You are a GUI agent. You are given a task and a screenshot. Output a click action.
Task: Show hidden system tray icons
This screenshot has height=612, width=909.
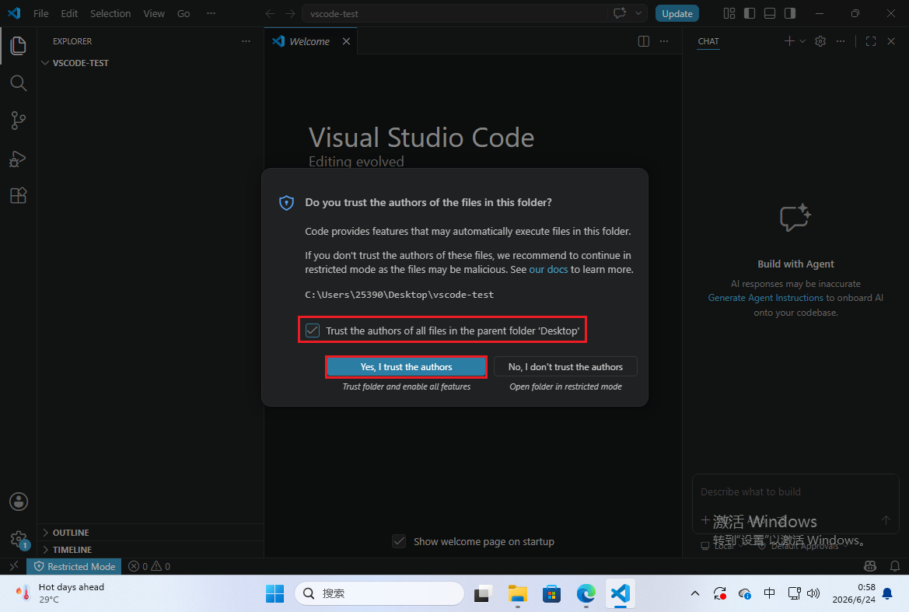(x=695, y=593)
